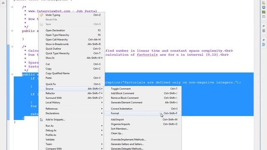Open the Profile As entry

(x=71, y=135)
